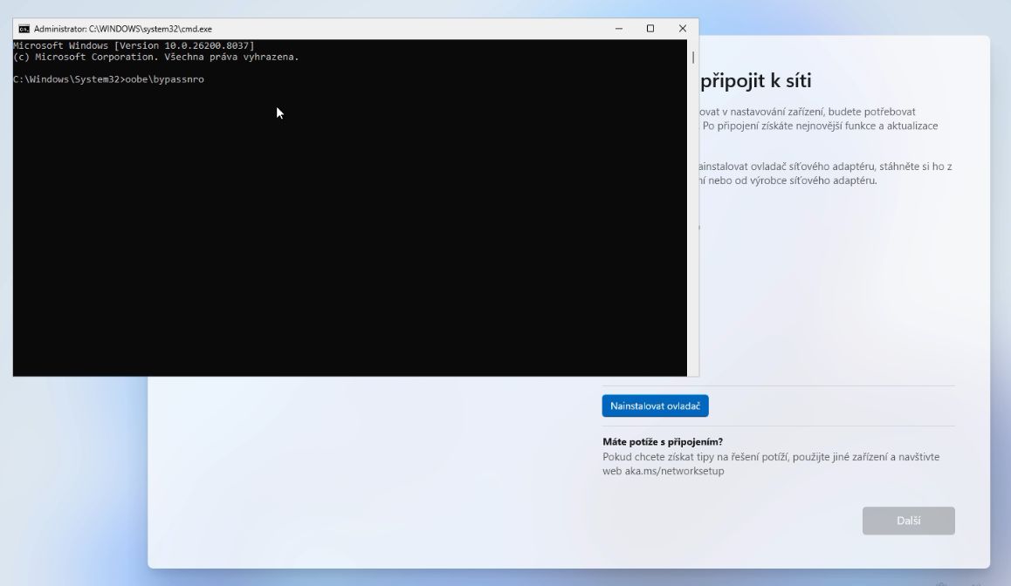Click the Administrator: cmd.exe title bar

point(349,28)
